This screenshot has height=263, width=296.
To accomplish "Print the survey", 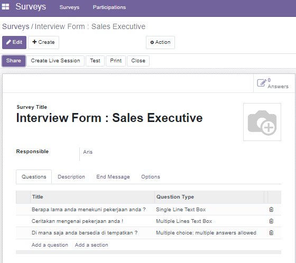I will 116,61.
